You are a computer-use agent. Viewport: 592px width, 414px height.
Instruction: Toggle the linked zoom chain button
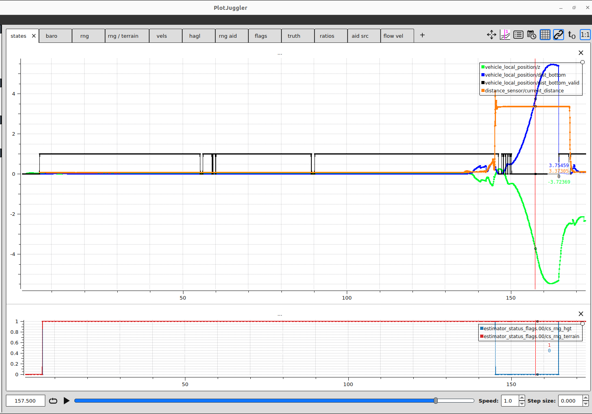(x=559, y=35)
